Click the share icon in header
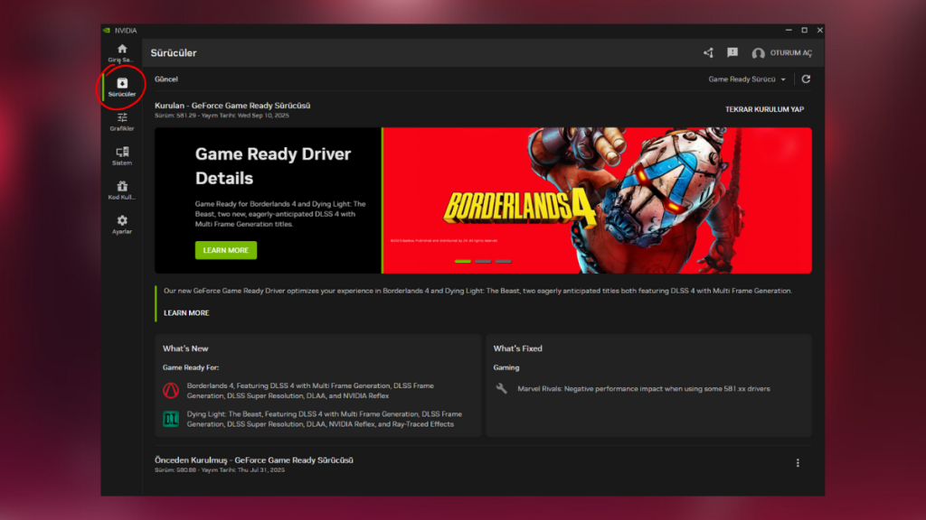The width and height of the screenshot is (926, 520). tap(708, 53)
